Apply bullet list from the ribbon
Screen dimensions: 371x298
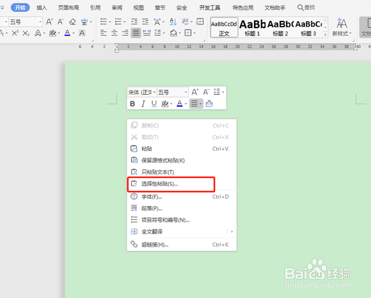pyautogui.click(x=103, y=22)
